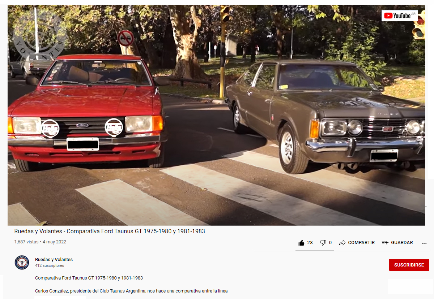The height and width of the screenshot is (299, 434).
Task: Like the video with thumbs-up icon
Action: [301, 243]
